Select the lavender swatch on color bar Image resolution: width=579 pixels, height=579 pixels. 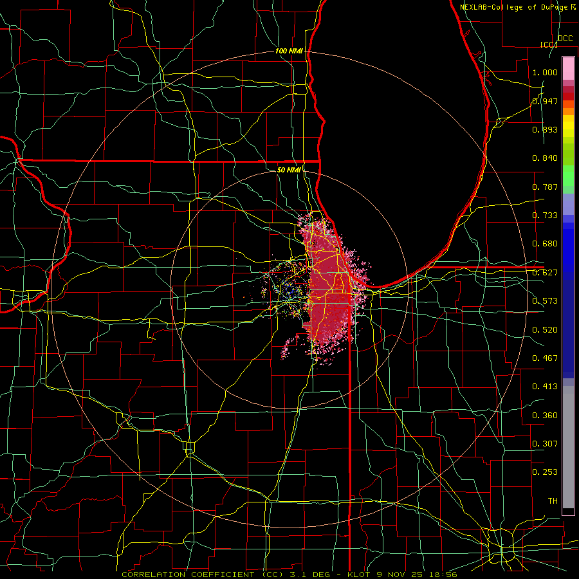click(568, 204)
